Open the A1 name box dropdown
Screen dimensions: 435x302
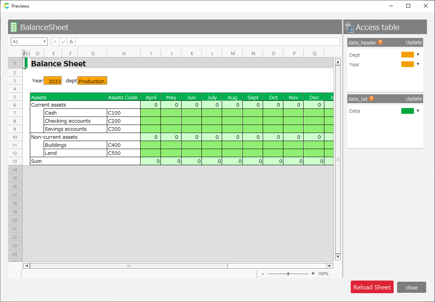[45, 42]
